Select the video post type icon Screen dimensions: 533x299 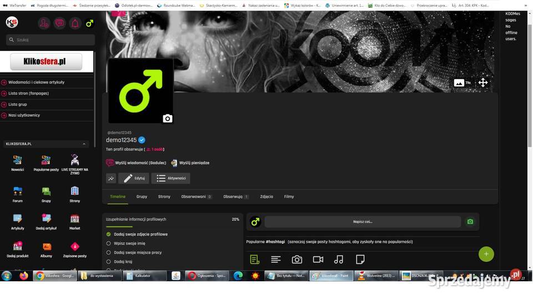coord(318,259)
